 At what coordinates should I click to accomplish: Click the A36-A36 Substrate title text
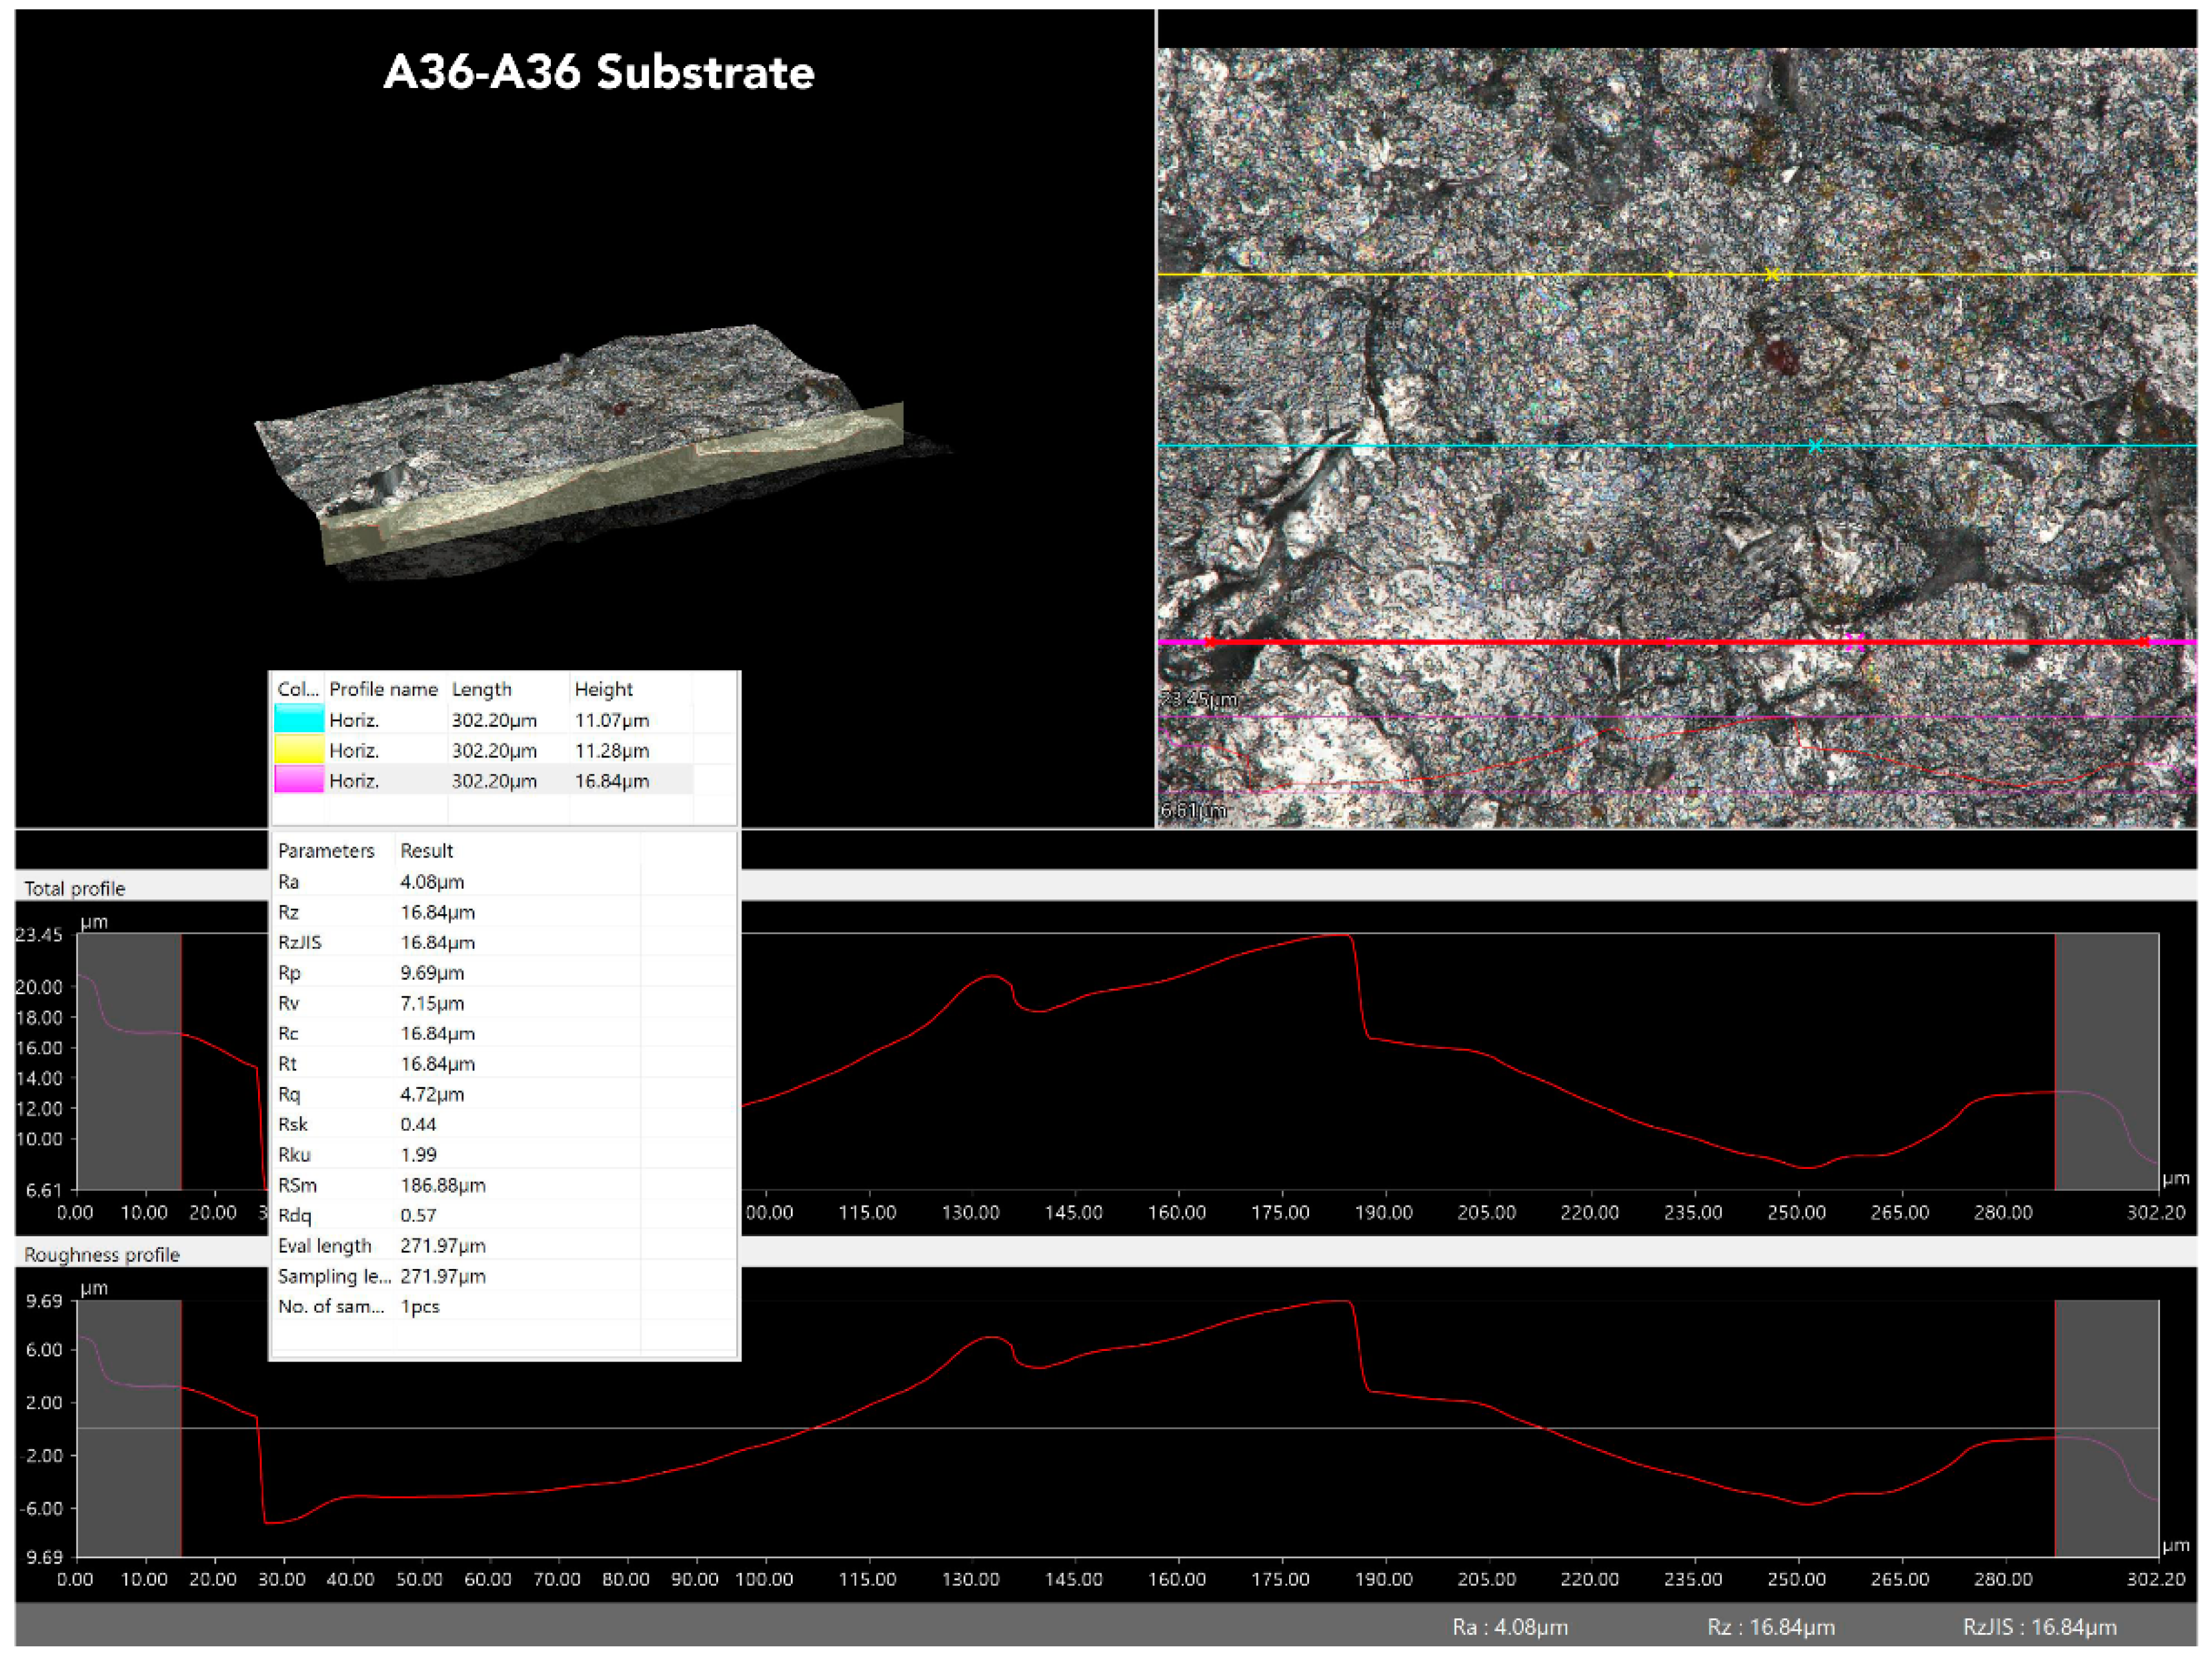pos(598,72)
